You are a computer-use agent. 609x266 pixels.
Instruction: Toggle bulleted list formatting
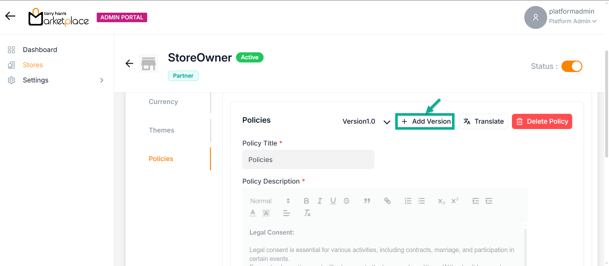[421, 201]
